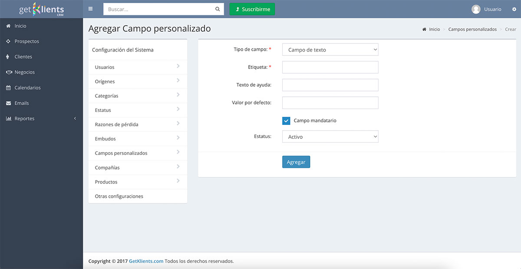Click the hamburger menu toggle icon
This screenshot has height=269, width=521.
(x=90, y=9)
